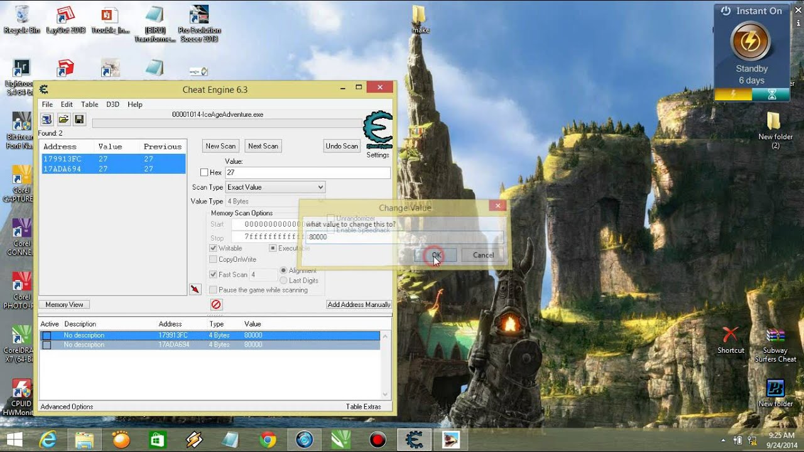Open the Table menu

(x=89, y=104)
